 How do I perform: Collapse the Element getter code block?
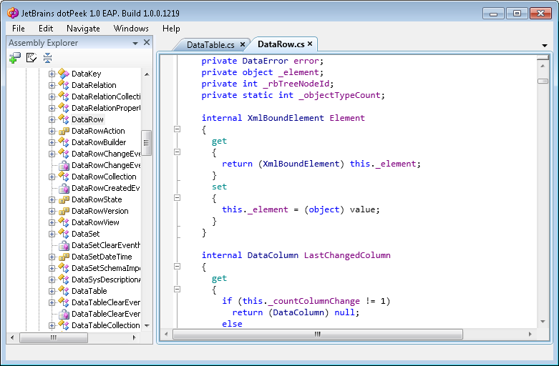[x=177, y=152]
